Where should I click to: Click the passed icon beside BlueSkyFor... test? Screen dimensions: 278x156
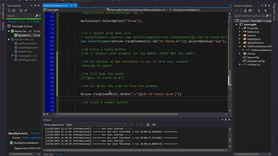click(x=16, y=36)
